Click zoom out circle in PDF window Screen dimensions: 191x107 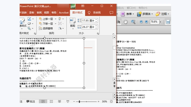141,22
